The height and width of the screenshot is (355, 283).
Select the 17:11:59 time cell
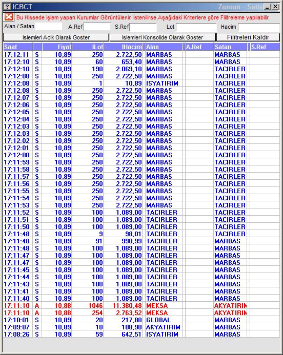[x=18, y=162]
